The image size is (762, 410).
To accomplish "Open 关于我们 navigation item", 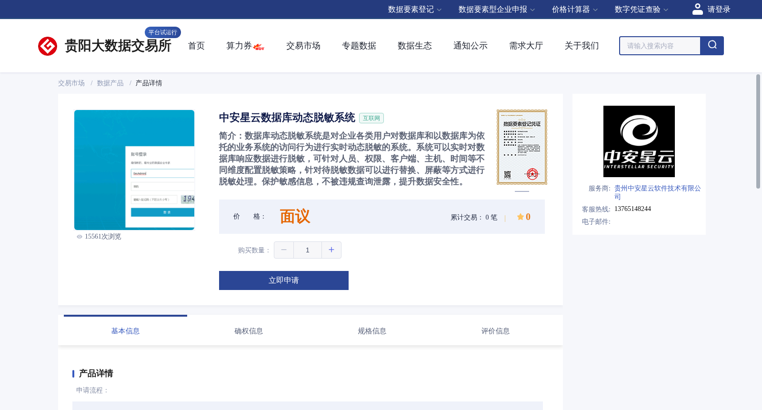I will pos(582,46).
